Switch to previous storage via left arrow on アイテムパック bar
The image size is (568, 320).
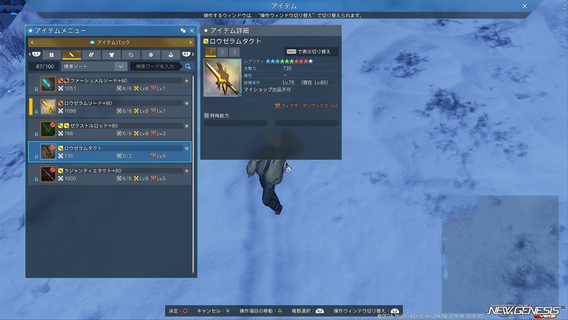[x=31, y=42]
